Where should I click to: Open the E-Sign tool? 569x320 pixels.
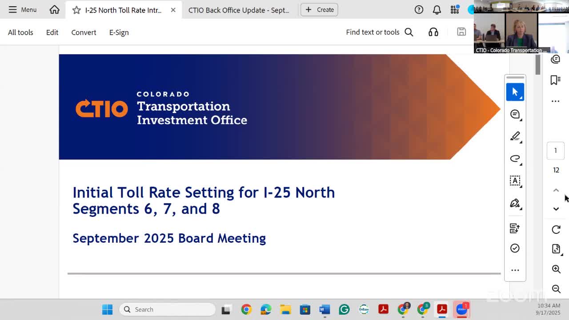(119, 32)
